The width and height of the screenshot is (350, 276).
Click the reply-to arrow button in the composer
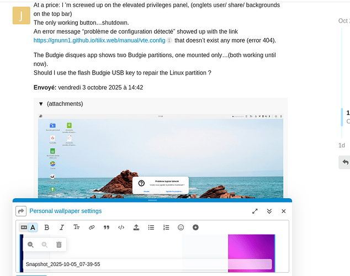click(x=21, y=211)
